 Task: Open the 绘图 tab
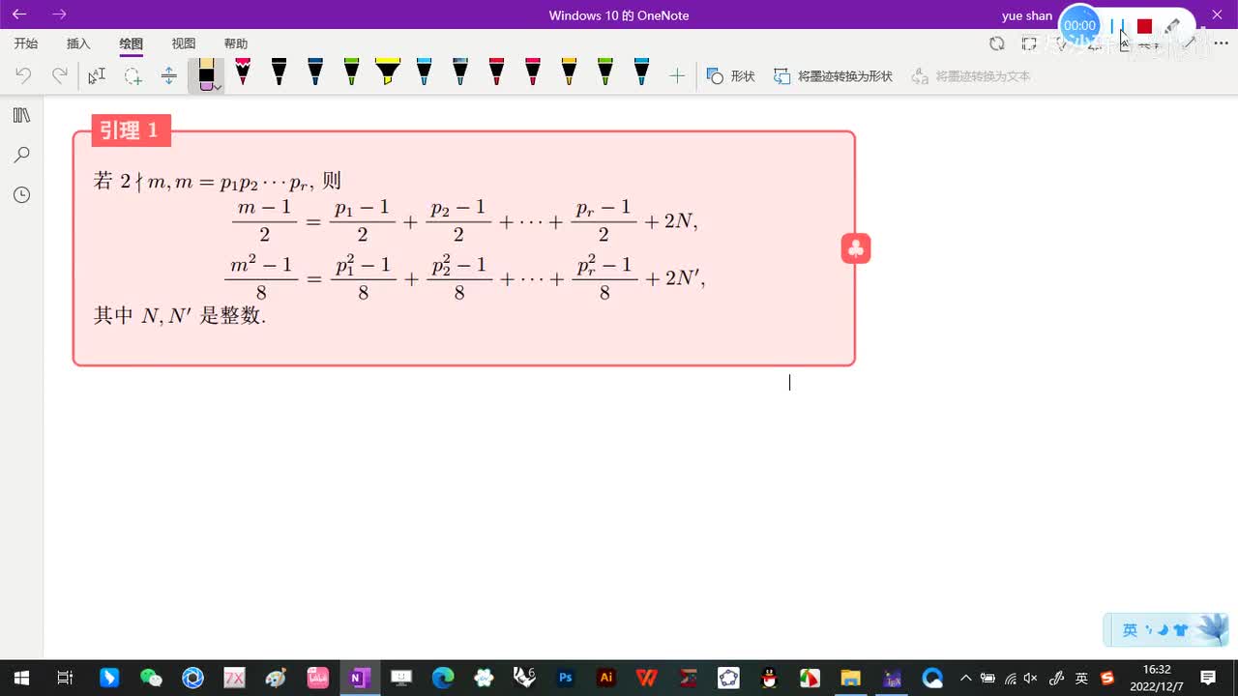pos(132,43)
